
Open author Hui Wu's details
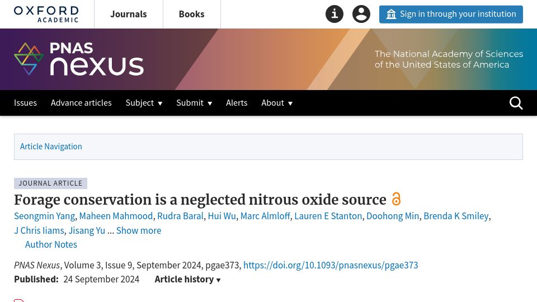click(x=222, y=216)
